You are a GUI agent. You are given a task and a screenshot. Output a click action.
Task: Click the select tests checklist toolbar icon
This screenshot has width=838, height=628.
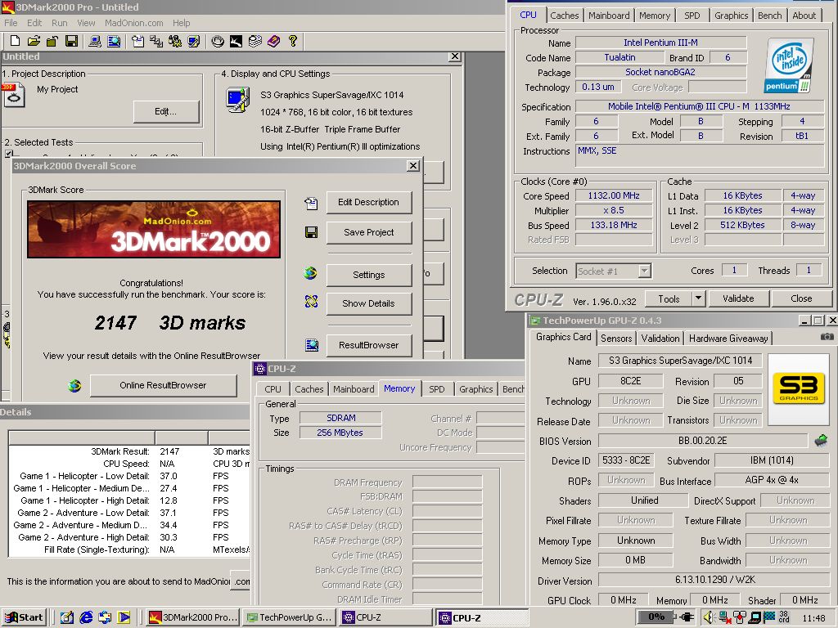point(156,41)
